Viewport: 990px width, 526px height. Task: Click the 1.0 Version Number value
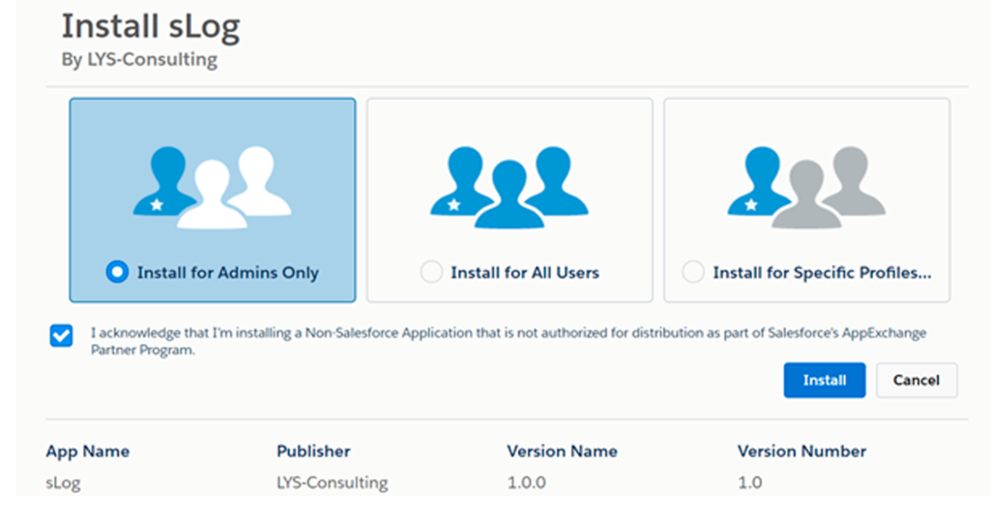[750, 483]
